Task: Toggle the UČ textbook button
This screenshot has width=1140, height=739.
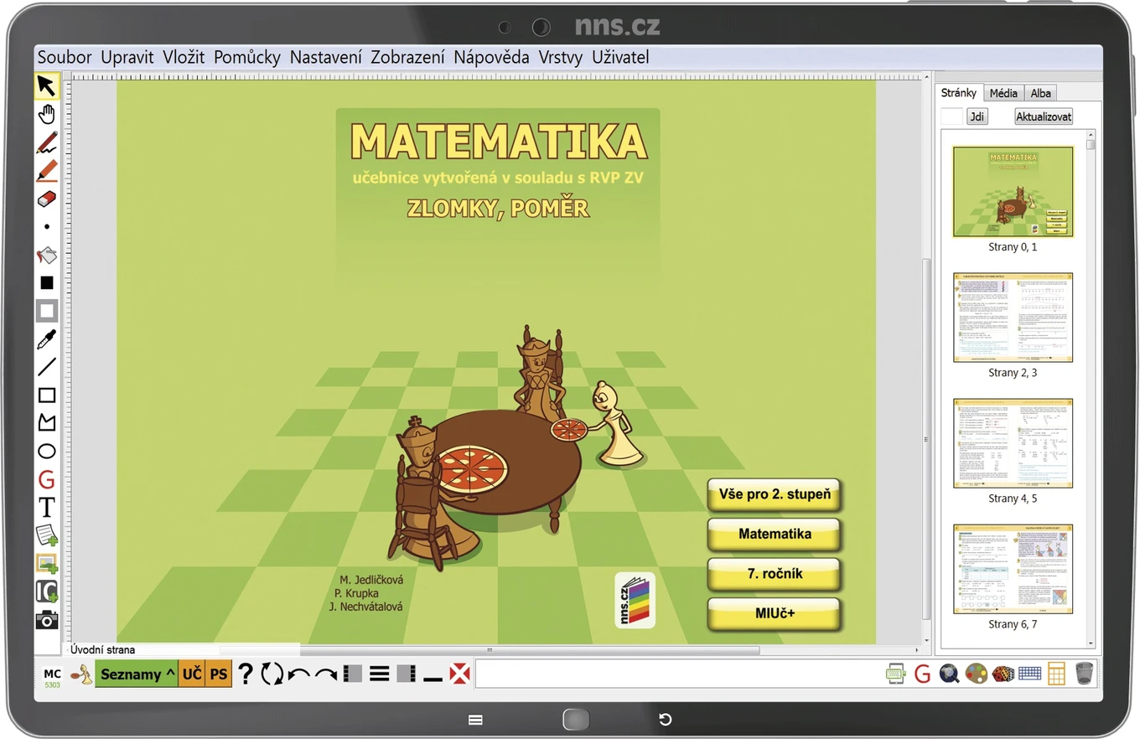Action: point(191,674)
